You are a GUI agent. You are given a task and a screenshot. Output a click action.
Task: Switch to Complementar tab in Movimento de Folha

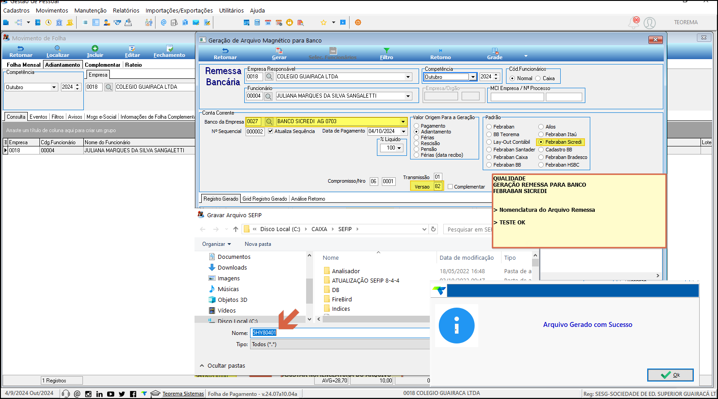(x=103, y=65)
